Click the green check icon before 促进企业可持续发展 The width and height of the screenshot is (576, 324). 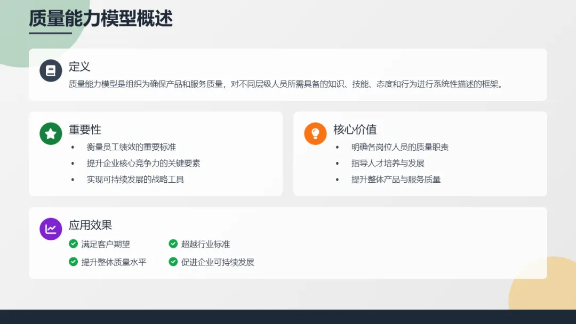[x=173, y=262]
